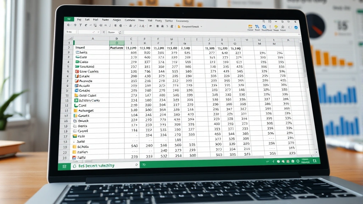Click the lightbulb icon in the right ribbon
Viewport: 363px width, 204px height.
(x=275, y=27)
